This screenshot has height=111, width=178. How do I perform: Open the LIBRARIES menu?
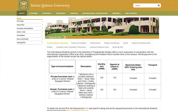(116, 13)
